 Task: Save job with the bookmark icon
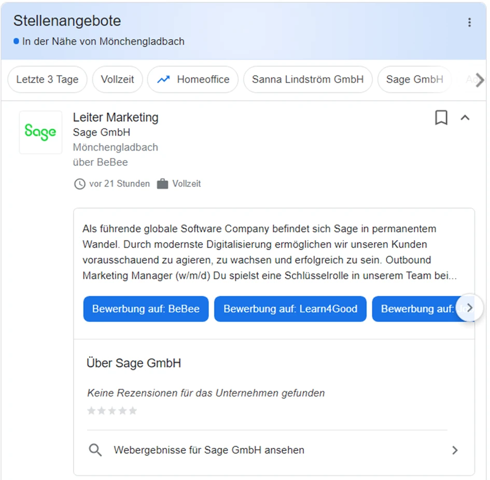441,118
